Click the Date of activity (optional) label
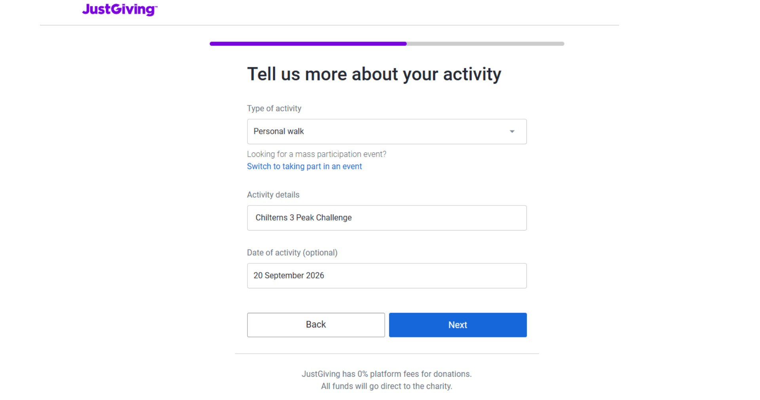 click(x=292, y=253)
